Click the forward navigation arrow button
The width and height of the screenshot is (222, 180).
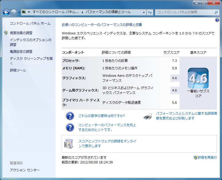point(14,12)
